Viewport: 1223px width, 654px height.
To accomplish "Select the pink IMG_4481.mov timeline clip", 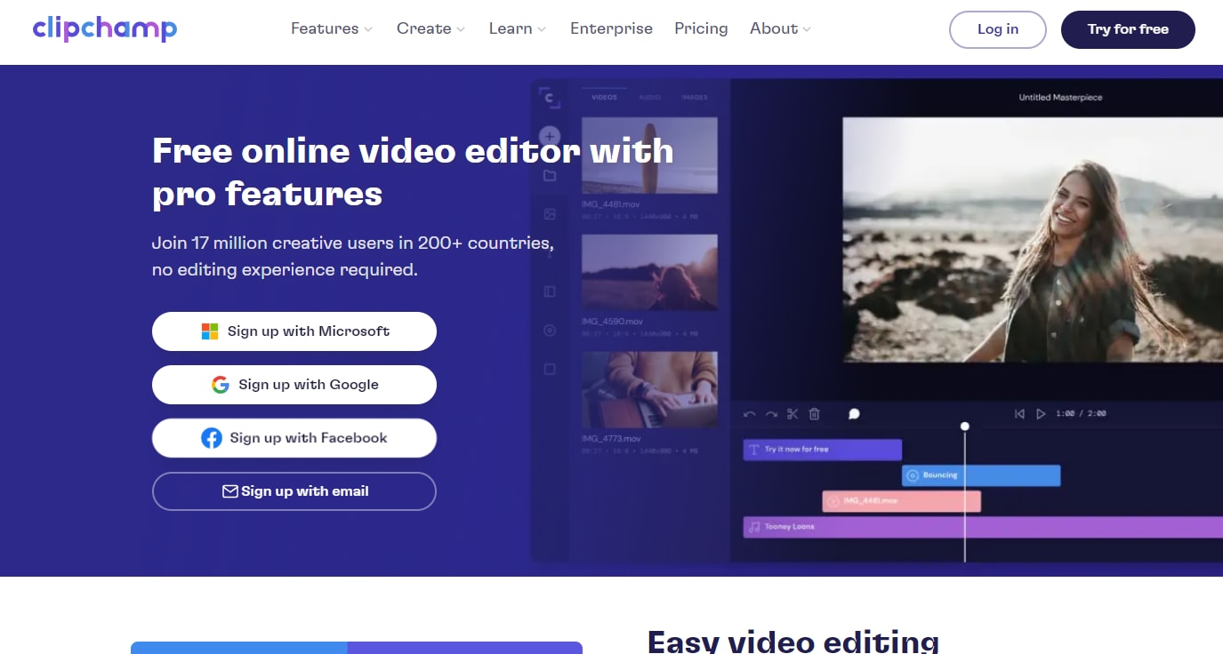I will point(901,502).
